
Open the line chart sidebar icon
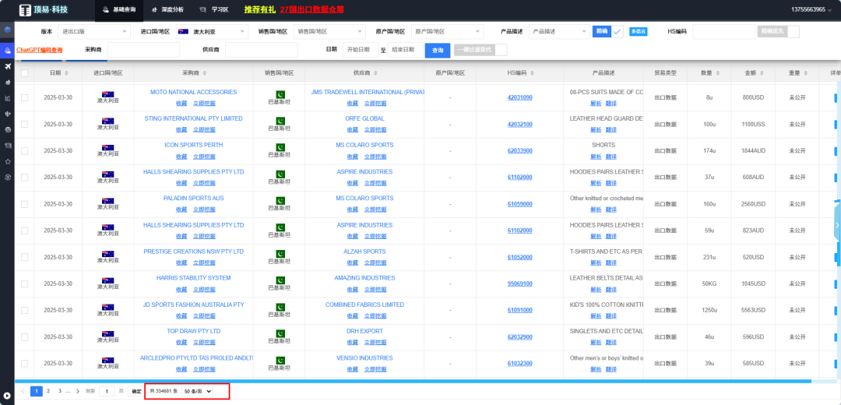click(7, 98)
